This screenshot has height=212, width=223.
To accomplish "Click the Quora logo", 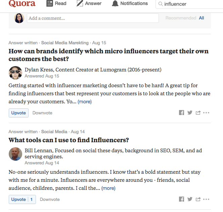I will (x=22, y=3).
